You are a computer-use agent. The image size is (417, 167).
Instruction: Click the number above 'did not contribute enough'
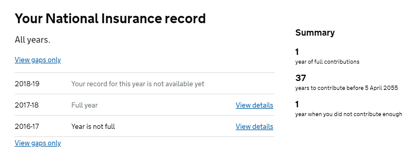pos(297,105)
